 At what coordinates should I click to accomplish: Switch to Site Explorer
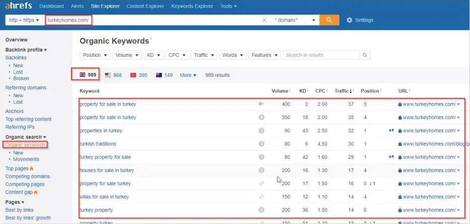click(x=105, y=6)
